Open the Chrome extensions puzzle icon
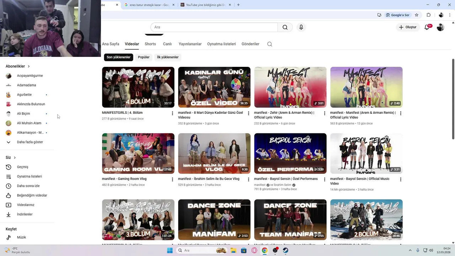Image resolution: width=455 pixels, height=256 pixels. tap(428, 15)
